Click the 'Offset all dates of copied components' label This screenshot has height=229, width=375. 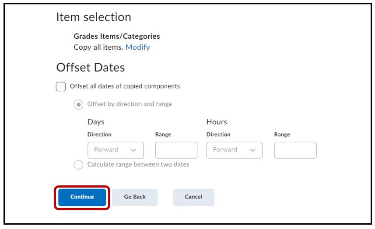(125, 86)
